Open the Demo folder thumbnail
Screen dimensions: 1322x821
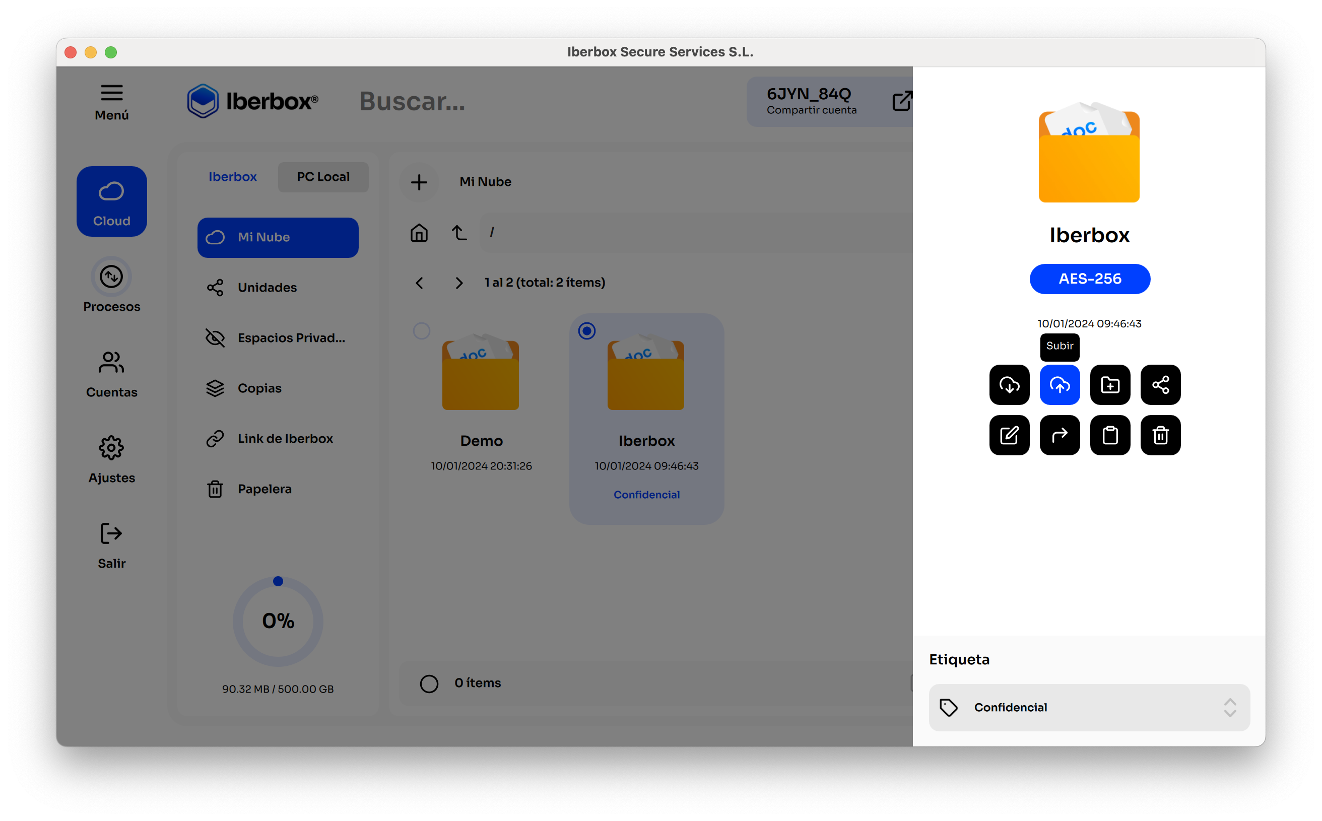481,371
